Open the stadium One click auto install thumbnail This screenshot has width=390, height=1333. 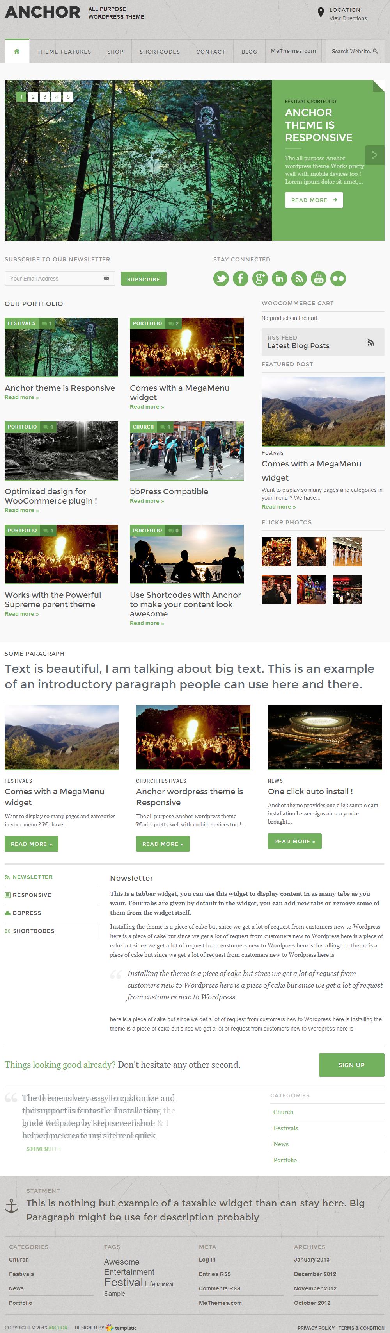[325, 737]
